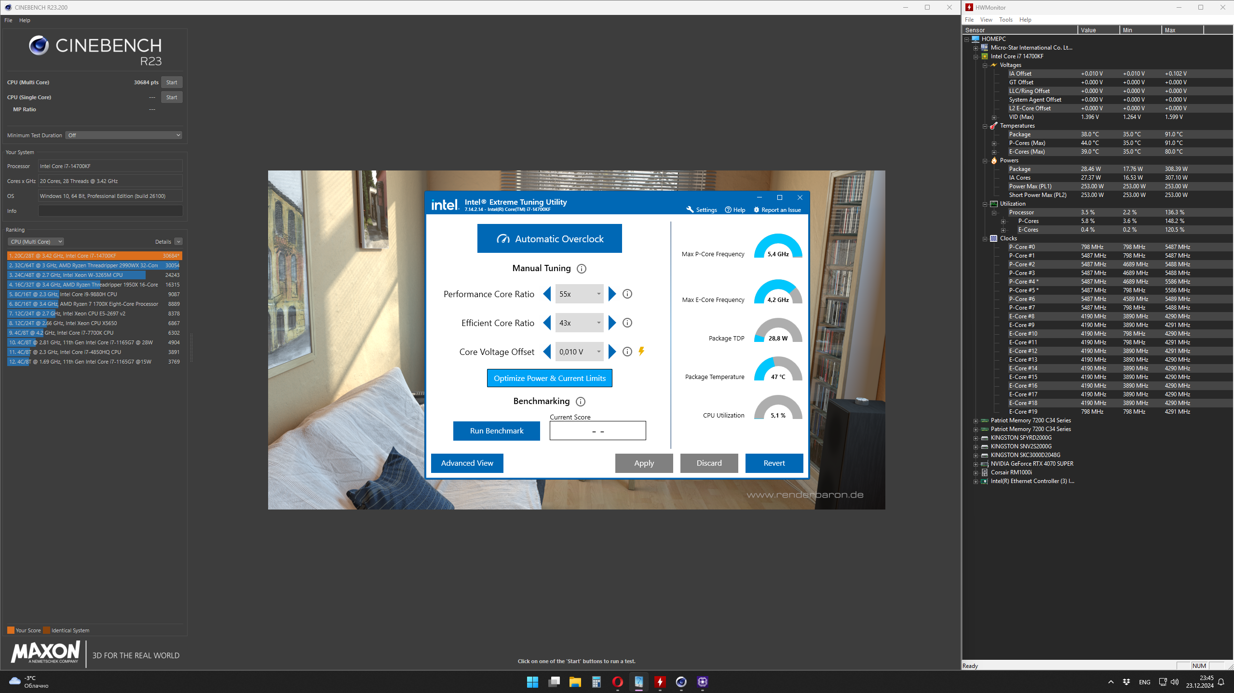
Task: Open the CPU (Multi Core) ranking dropdown
Action: point(36,242)
